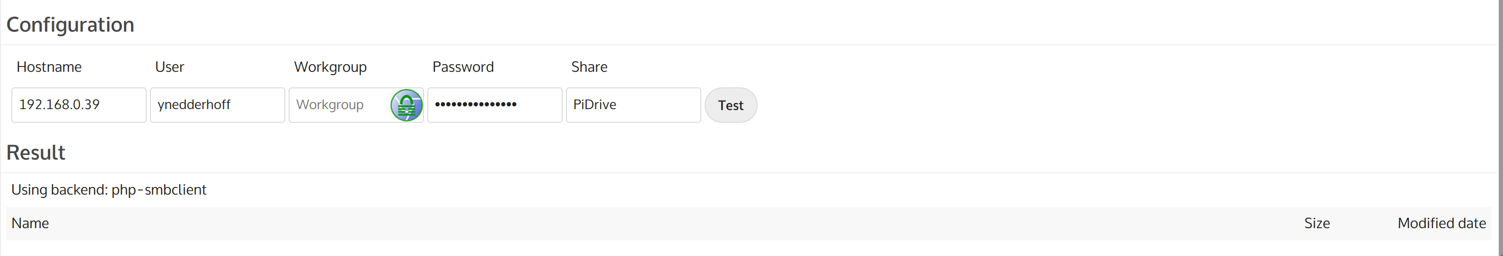1503x256 pixels.
Task: Click the Result section heading
Action: coord(35,153)
